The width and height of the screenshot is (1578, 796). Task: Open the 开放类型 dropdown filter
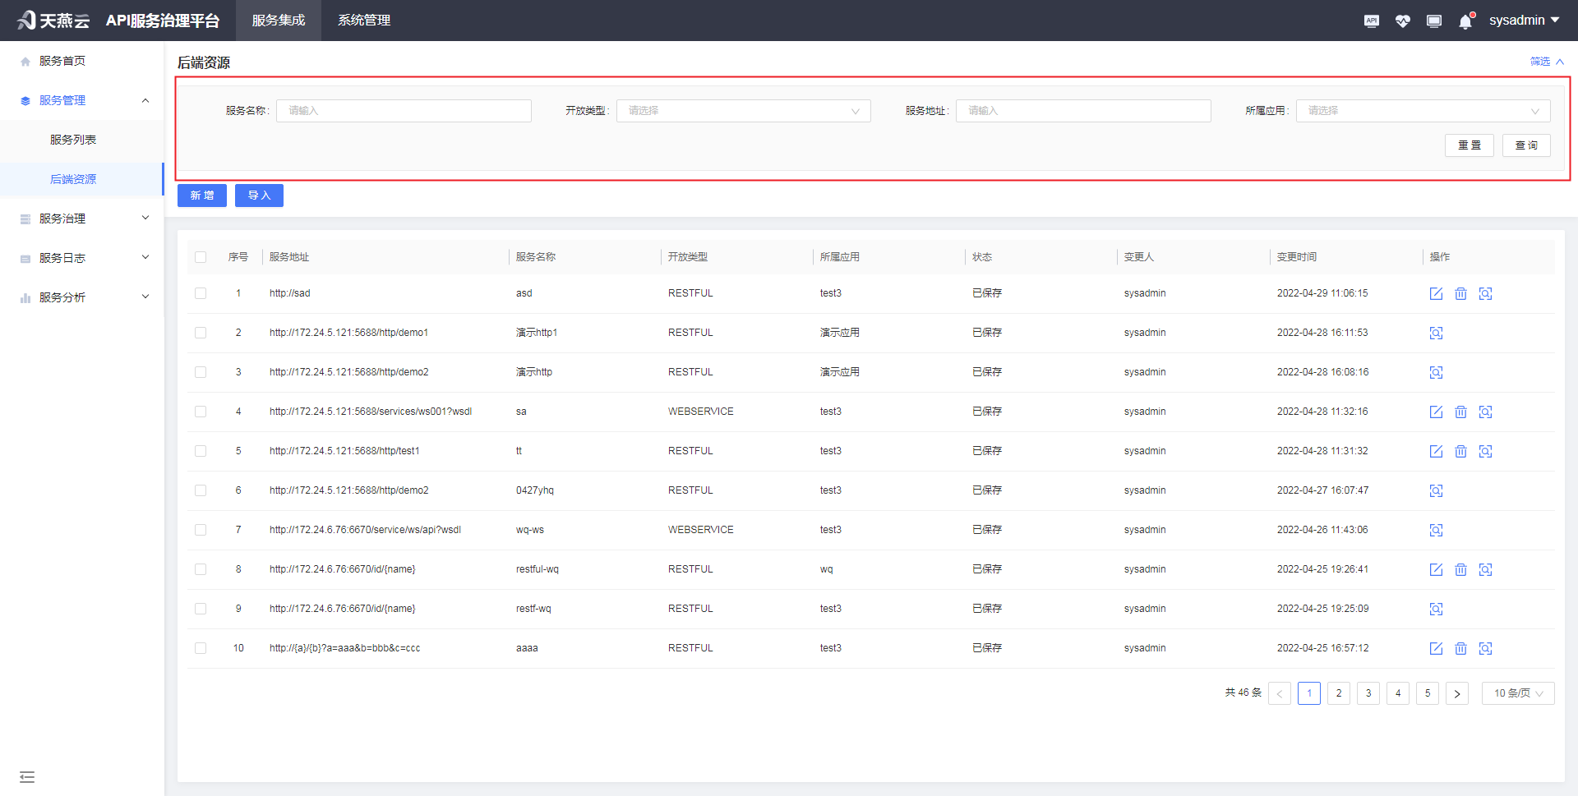point(743,111)
